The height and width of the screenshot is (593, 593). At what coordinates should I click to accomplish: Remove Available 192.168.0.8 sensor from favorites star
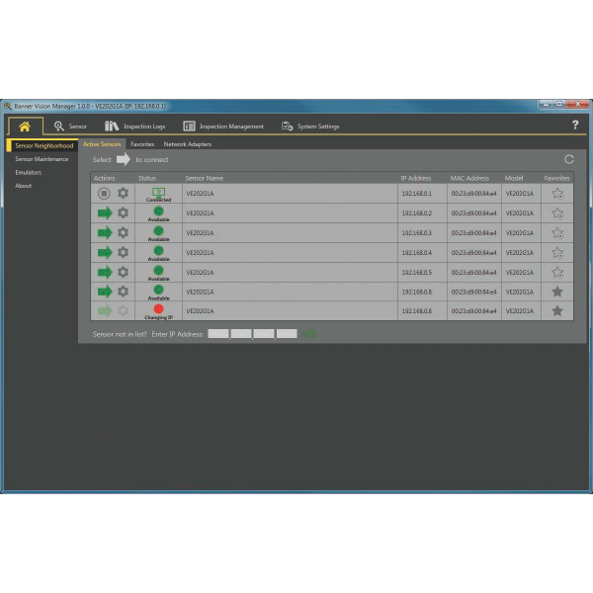[557, 292]
